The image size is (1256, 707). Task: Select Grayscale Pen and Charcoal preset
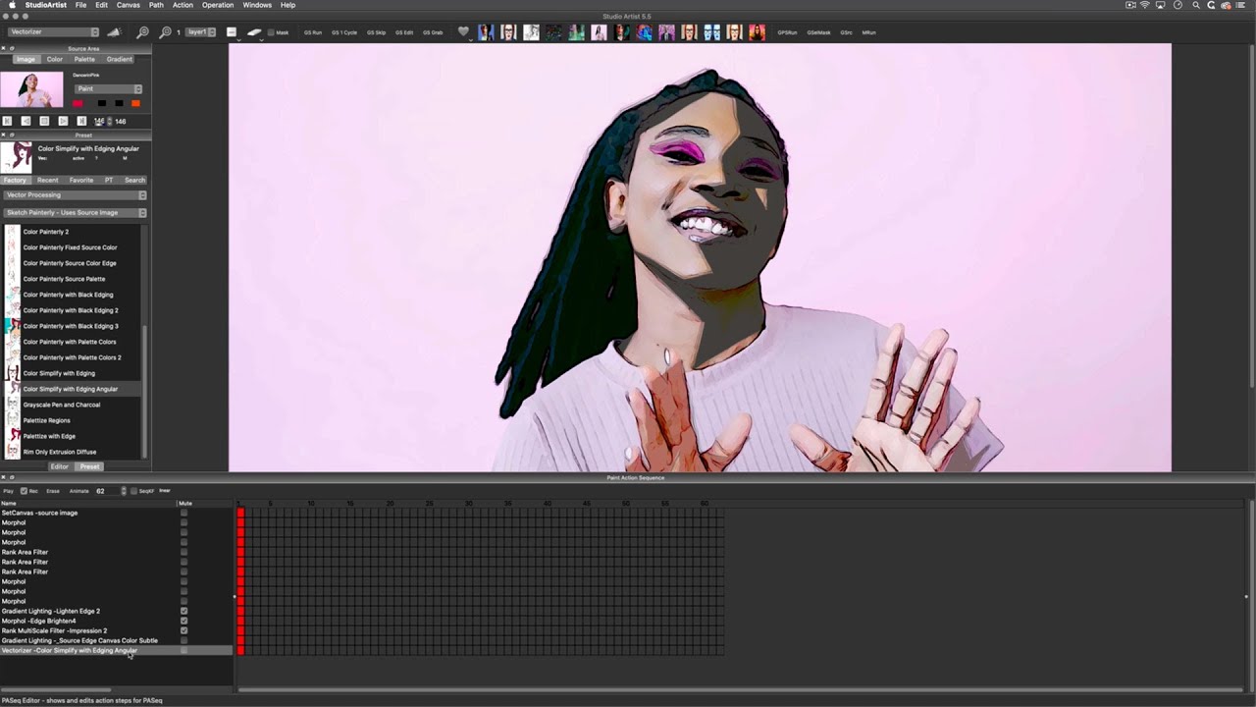click(62, 405)
